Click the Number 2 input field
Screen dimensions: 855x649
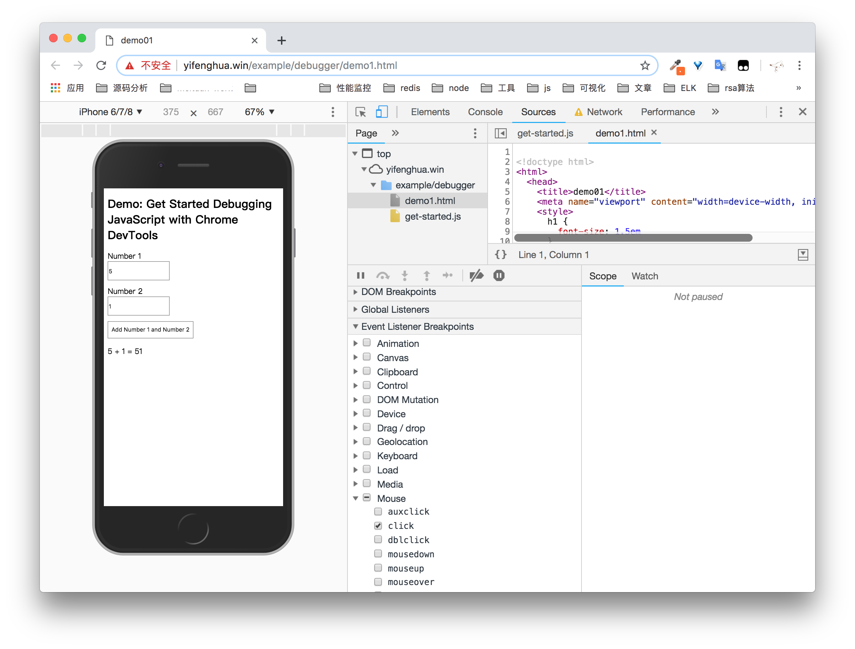coord(138,306)
